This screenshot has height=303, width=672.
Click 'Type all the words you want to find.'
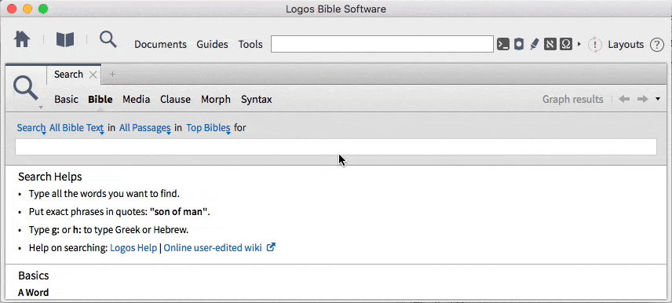tap(104, 194)
